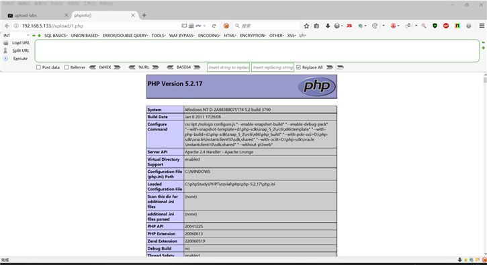This screenshot has width=487, height=265.
Task: Click the gray globe icon at the toolbar's end
Action: (x=469, y=26)
